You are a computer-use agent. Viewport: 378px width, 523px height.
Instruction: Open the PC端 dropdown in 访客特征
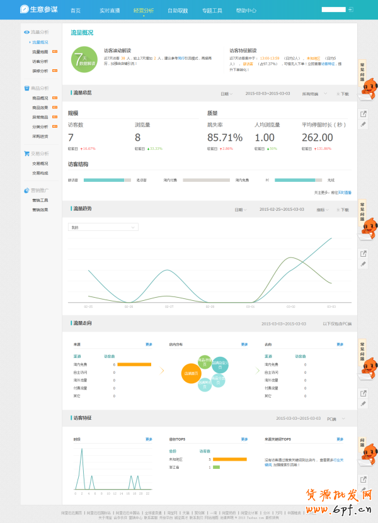click(x=335, y=418)
